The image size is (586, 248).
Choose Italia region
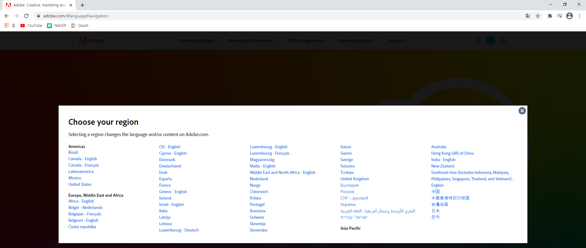[x=163, y=211]
